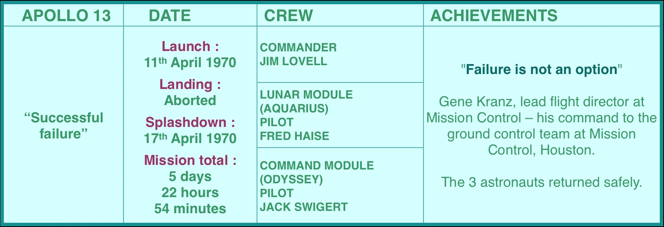The height and width of the screenshot is (227, 664).
Task: Click the 17th April 1970 date
Action: 190,138
